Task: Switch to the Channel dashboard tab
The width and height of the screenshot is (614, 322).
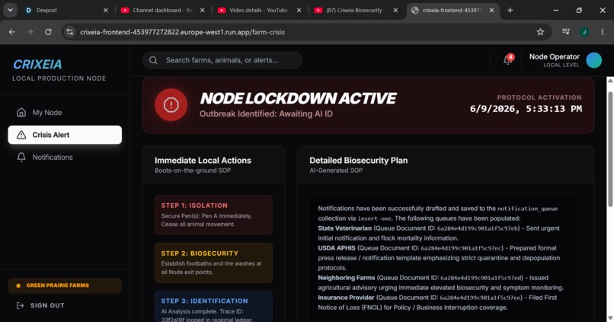Action: coord(163,11)
